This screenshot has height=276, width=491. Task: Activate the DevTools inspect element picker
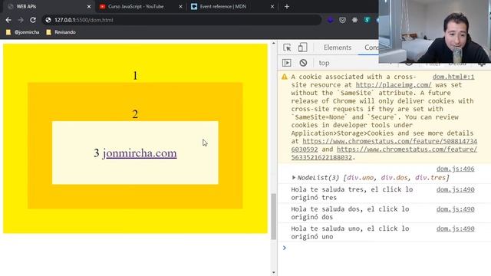[287, 48]
